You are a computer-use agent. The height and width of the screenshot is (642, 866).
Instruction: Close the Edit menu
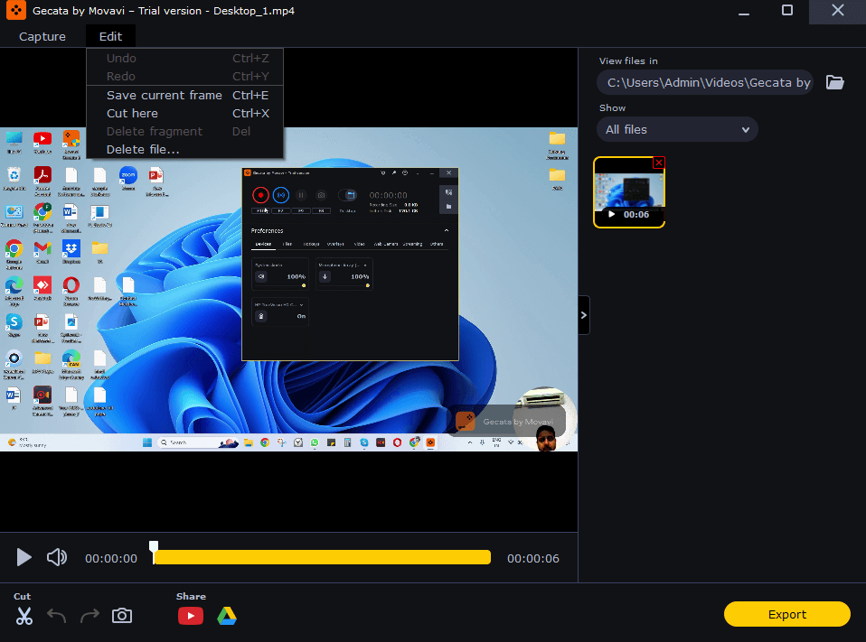pyautogui.click(x=110, y=36)
